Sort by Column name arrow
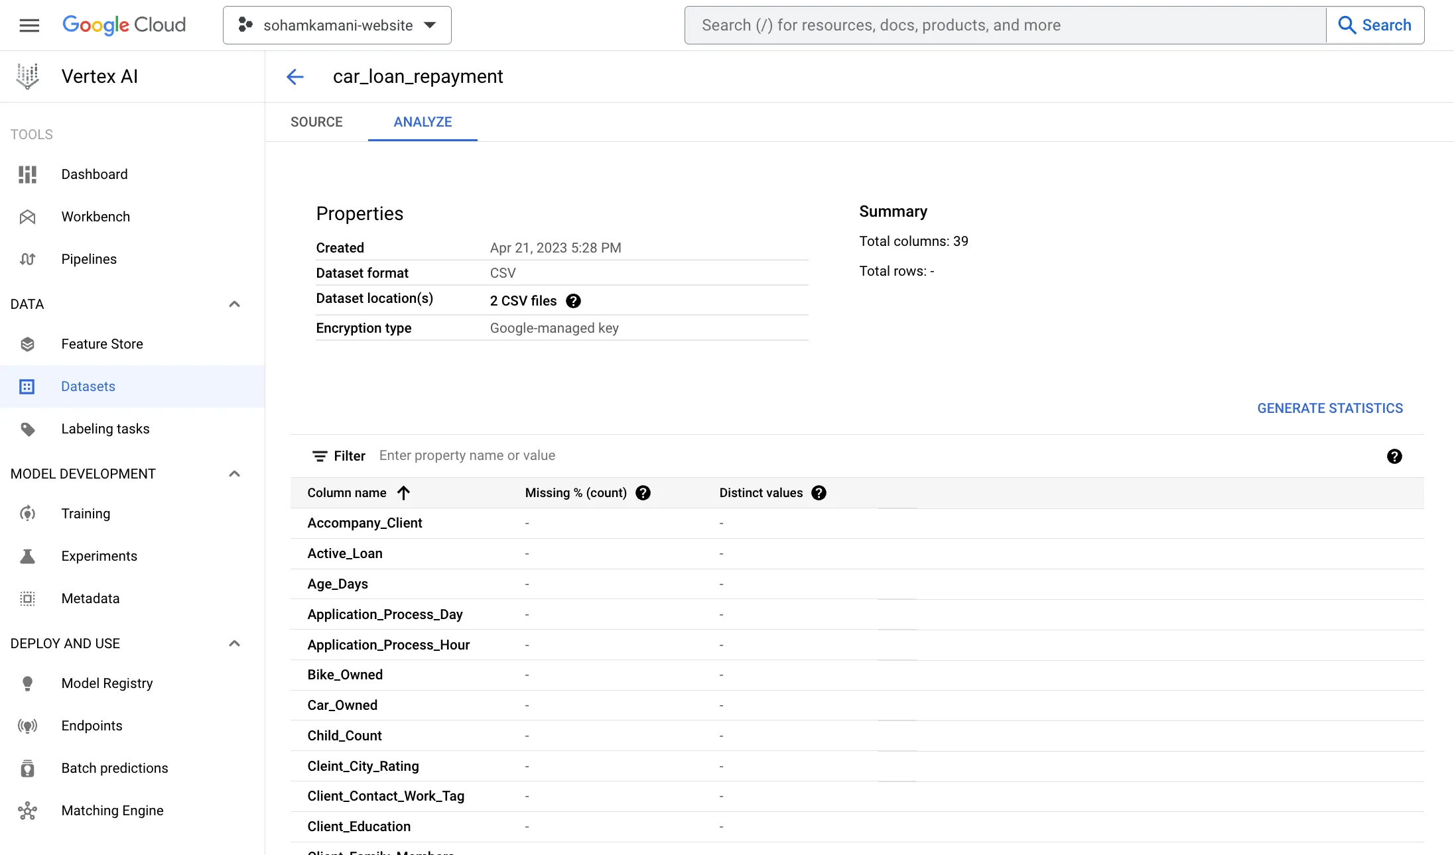The width and height of the screenshot is (1454, 855). click(x=403, y=493)
